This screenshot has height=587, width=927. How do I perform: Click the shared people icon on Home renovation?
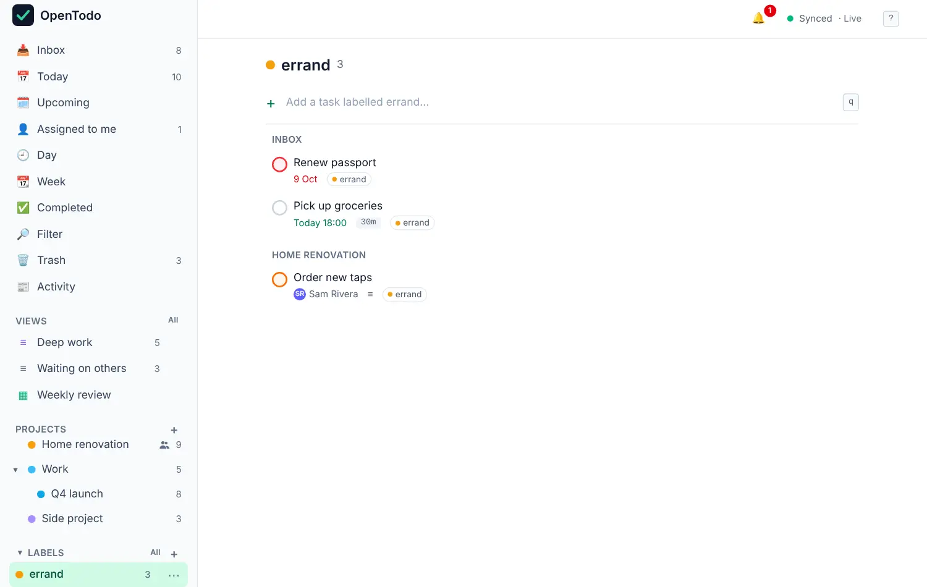[164, 445]
